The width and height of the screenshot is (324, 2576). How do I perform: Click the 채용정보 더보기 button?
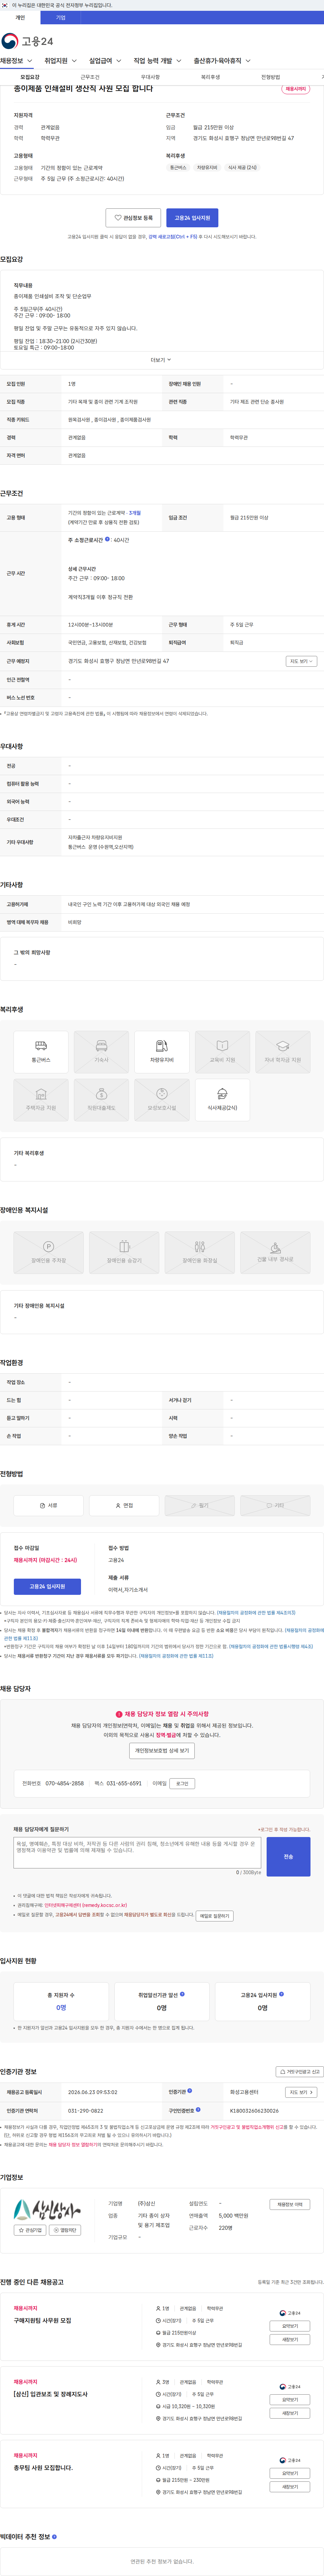coord(290,2204)
